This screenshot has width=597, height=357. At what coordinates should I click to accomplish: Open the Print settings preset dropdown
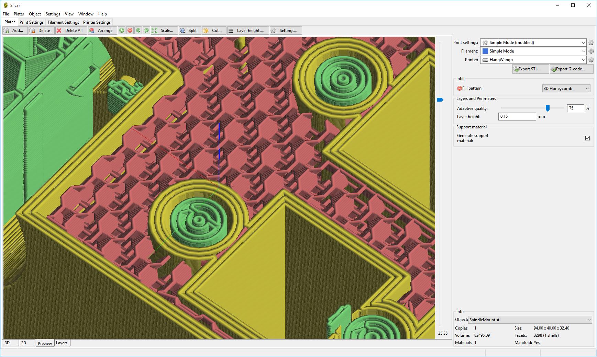(533, 43)
